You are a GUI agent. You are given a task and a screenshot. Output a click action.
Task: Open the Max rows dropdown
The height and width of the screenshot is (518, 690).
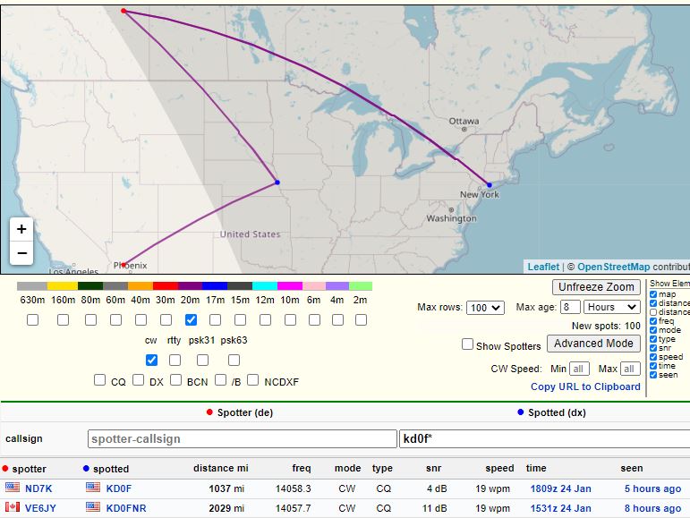click(x=485, y=308)
